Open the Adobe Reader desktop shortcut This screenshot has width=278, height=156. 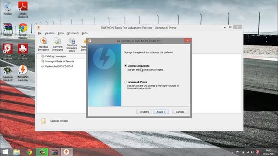[23, 10]
